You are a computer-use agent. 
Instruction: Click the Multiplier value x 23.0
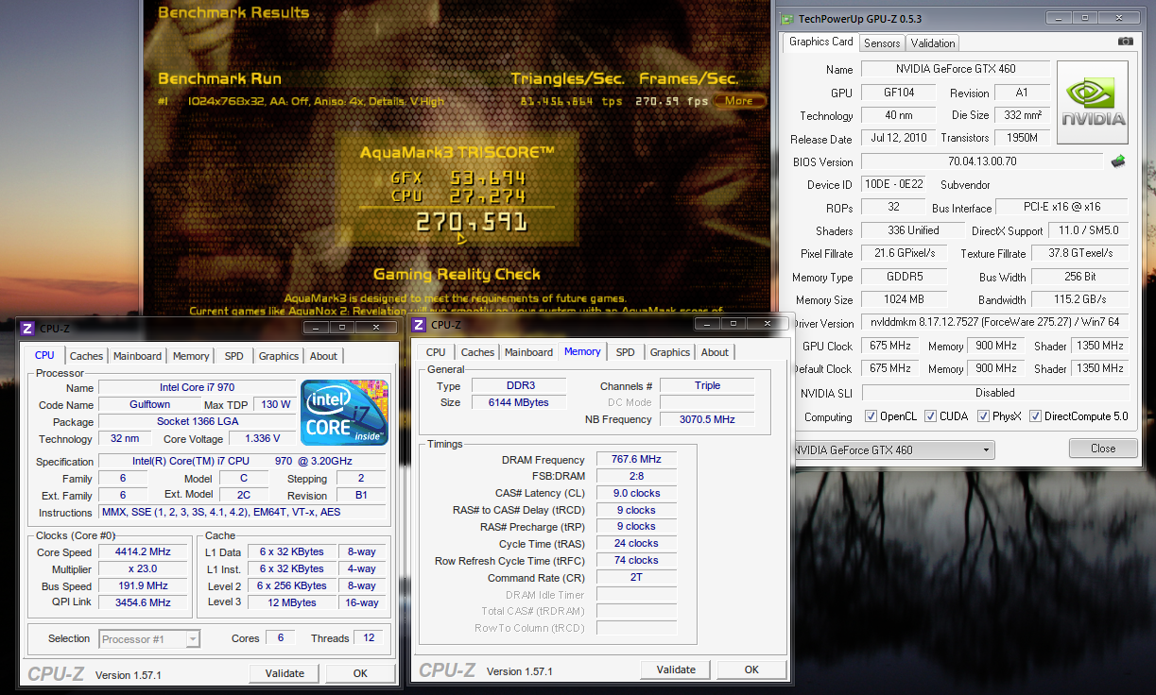click(x=144, y=569)
